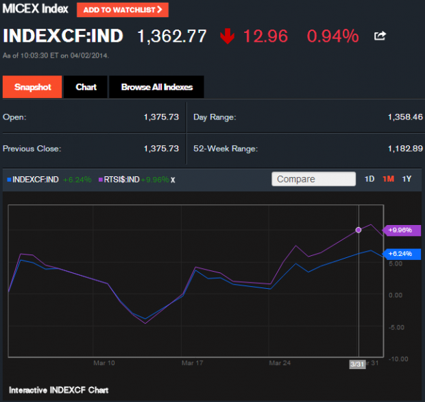This screenshot has width=425, height=402.
Task: Open the Snapshot tab
Action: tap(33, 87)
